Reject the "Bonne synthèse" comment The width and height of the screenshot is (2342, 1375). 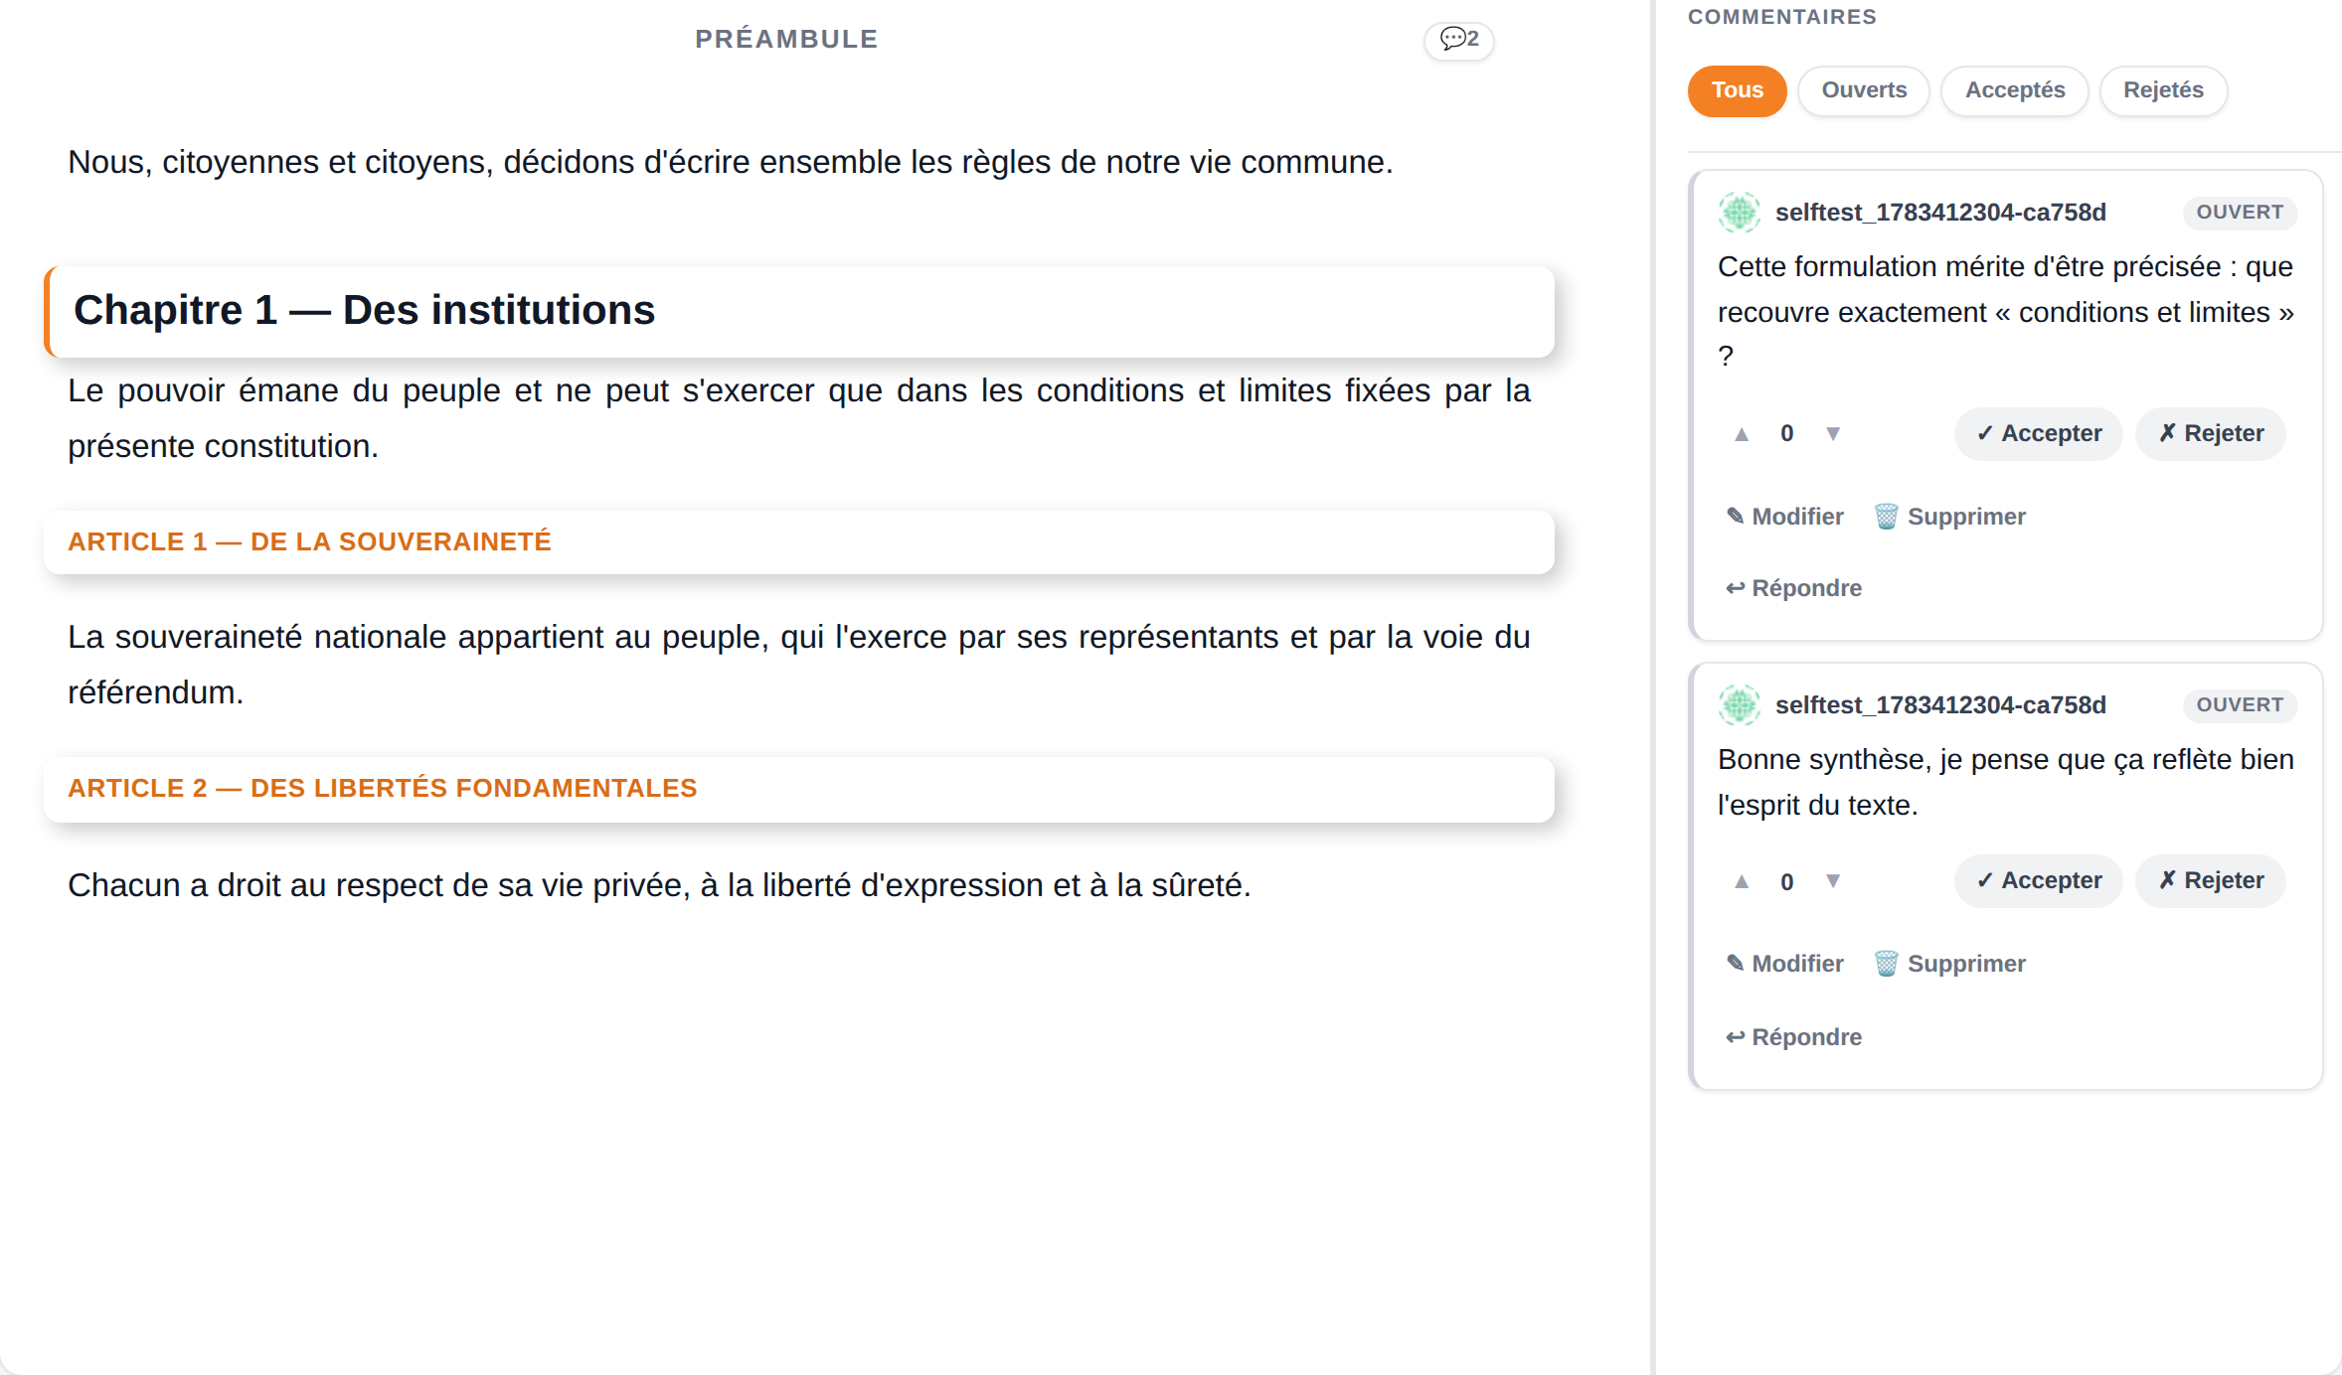[x=2211, y=881]
